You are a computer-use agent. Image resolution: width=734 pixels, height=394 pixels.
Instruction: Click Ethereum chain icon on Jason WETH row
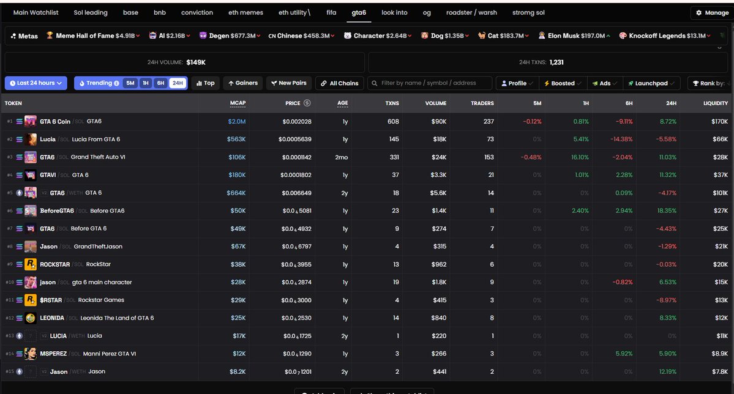(19, 371)
